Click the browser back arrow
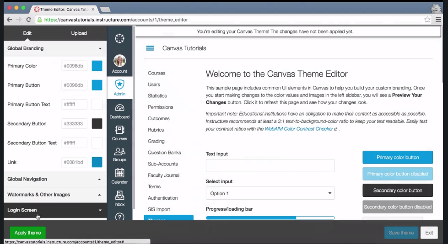 (10, 20)
